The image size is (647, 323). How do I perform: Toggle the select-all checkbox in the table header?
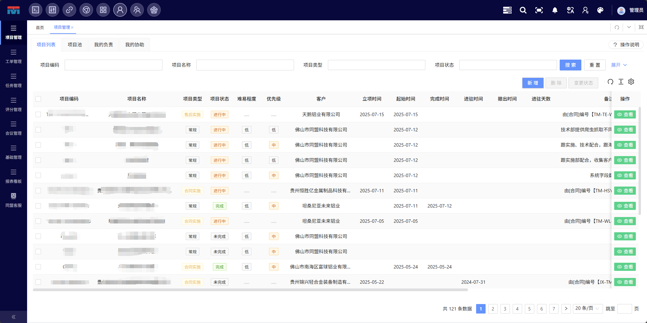(x=38, y=99)
